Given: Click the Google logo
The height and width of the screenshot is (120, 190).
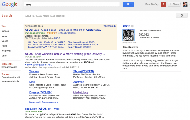Looking at the screenshot, I should click(x=9, y=4).
